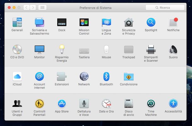This screenshot has height=126, width=192.
Task: Click the forward navigation arrow
Action: click(33, 8)
